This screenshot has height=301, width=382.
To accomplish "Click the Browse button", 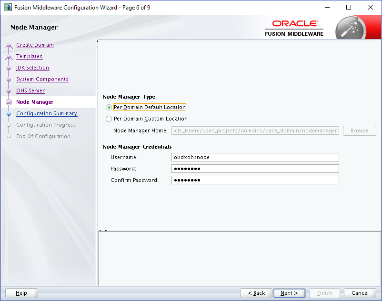I will (359, 131).
